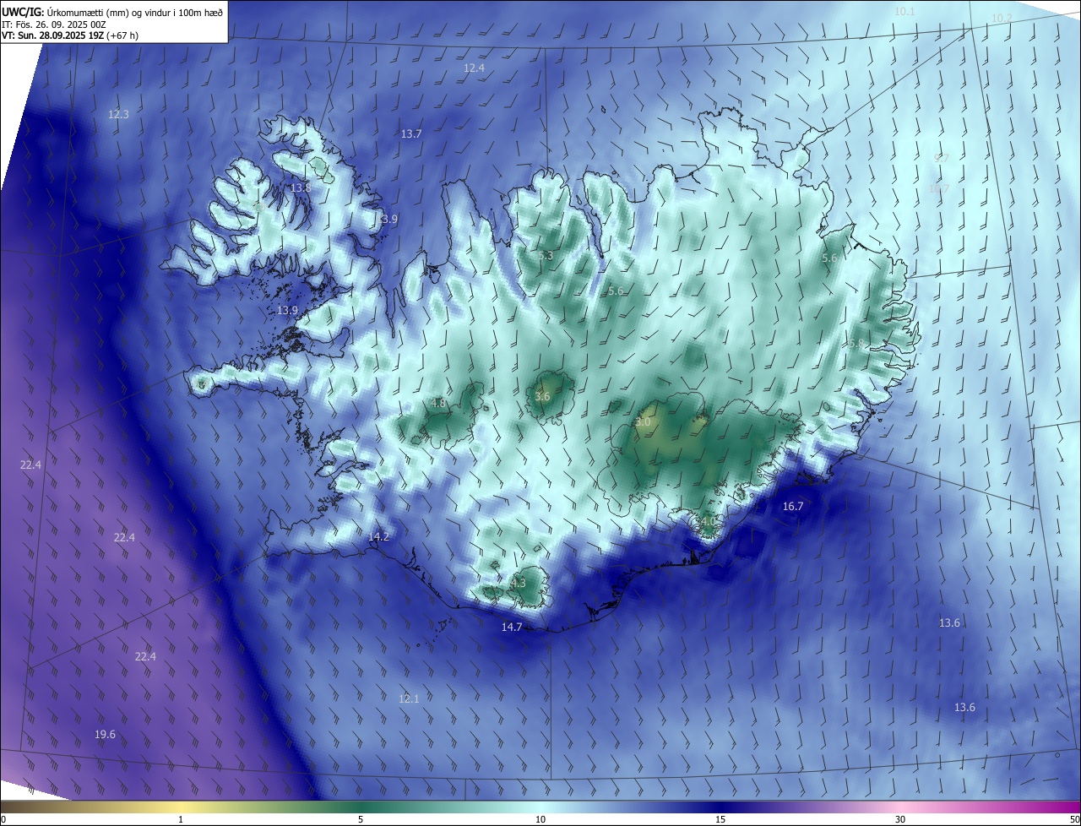Click the 19.6 value label
Screen dimensions: 1081x826
click(105, 735)
